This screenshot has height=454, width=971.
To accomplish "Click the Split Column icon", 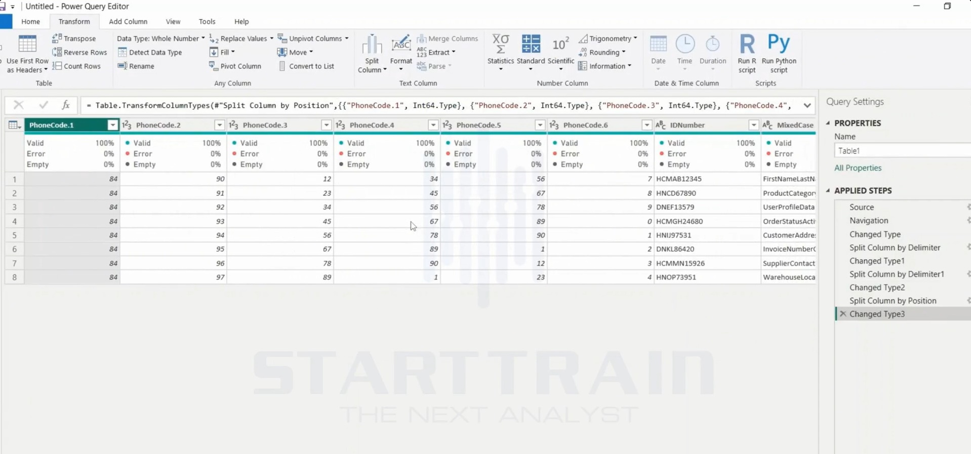I will pyautogui.click(x=372, y=45).
